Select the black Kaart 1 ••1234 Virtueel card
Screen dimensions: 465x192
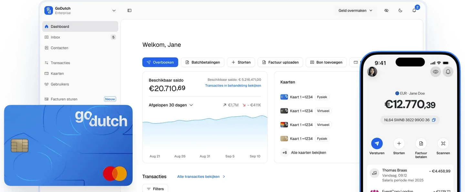coord(306,111)
